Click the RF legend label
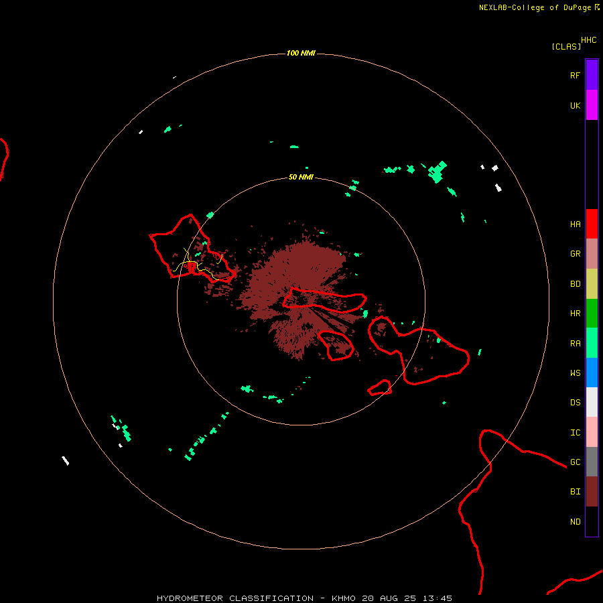The width and height of the screenshot is (603, 603). point(575,75)
